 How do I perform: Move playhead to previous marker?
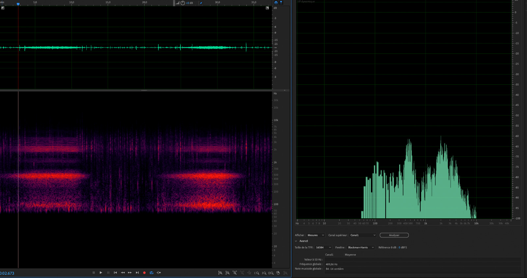pyautogui.click(x=115, y=273)
